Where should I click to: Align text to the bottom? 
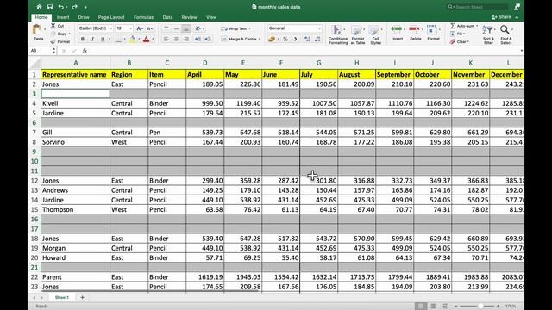[x=186, y=28]
